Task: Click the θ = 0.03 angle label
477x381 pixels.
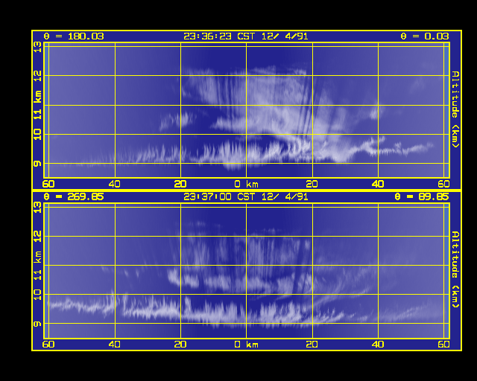Action: (x=425, y=36)
